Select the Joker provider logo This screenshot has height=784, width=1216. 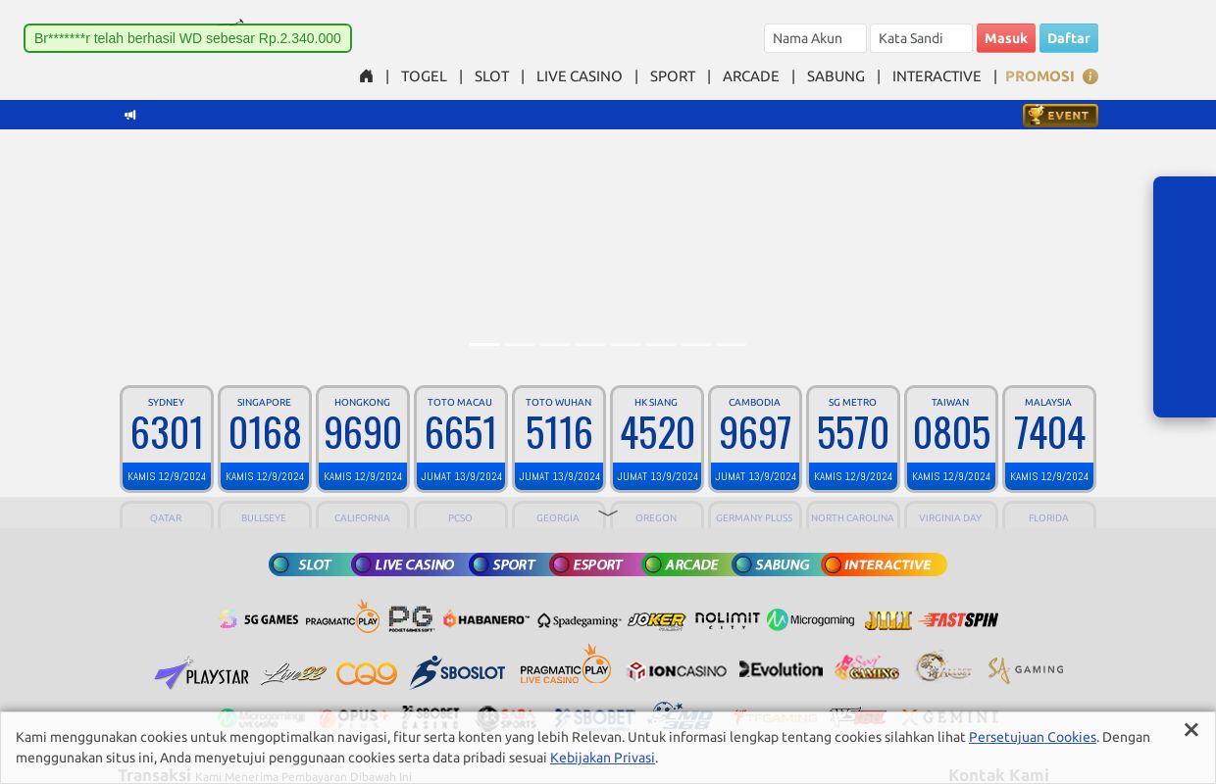click(x=657, y=620)
